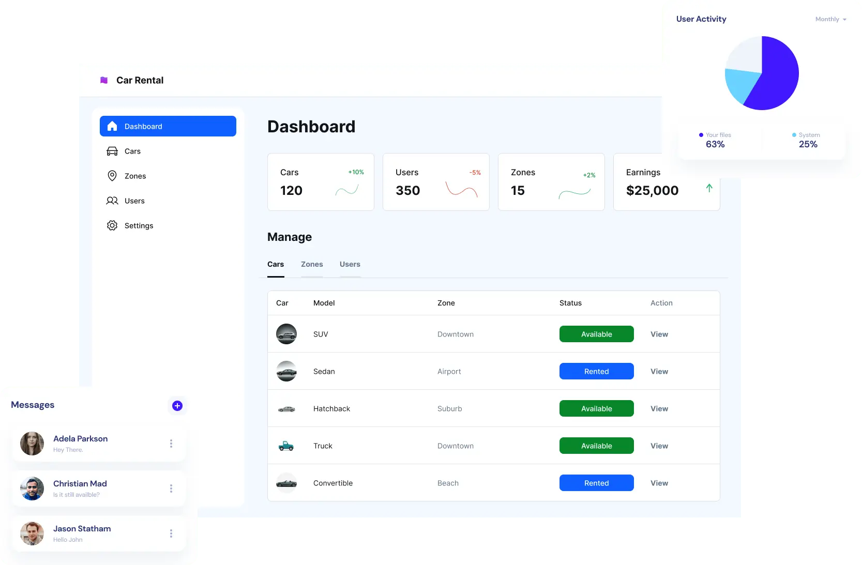
Task: Open the Cars stat card showing 120
Action: click(321, 182)
